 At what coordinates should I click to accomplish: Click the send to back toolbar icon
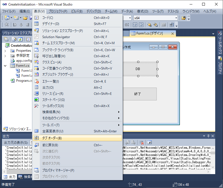click(x=155, y=25)
